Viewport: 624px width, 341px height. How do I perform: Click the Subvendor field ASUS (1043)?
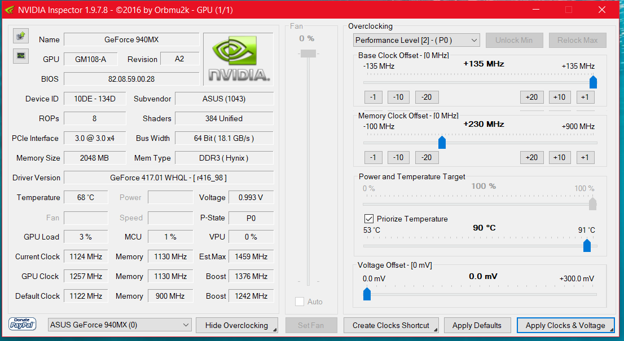coord(224,99)
